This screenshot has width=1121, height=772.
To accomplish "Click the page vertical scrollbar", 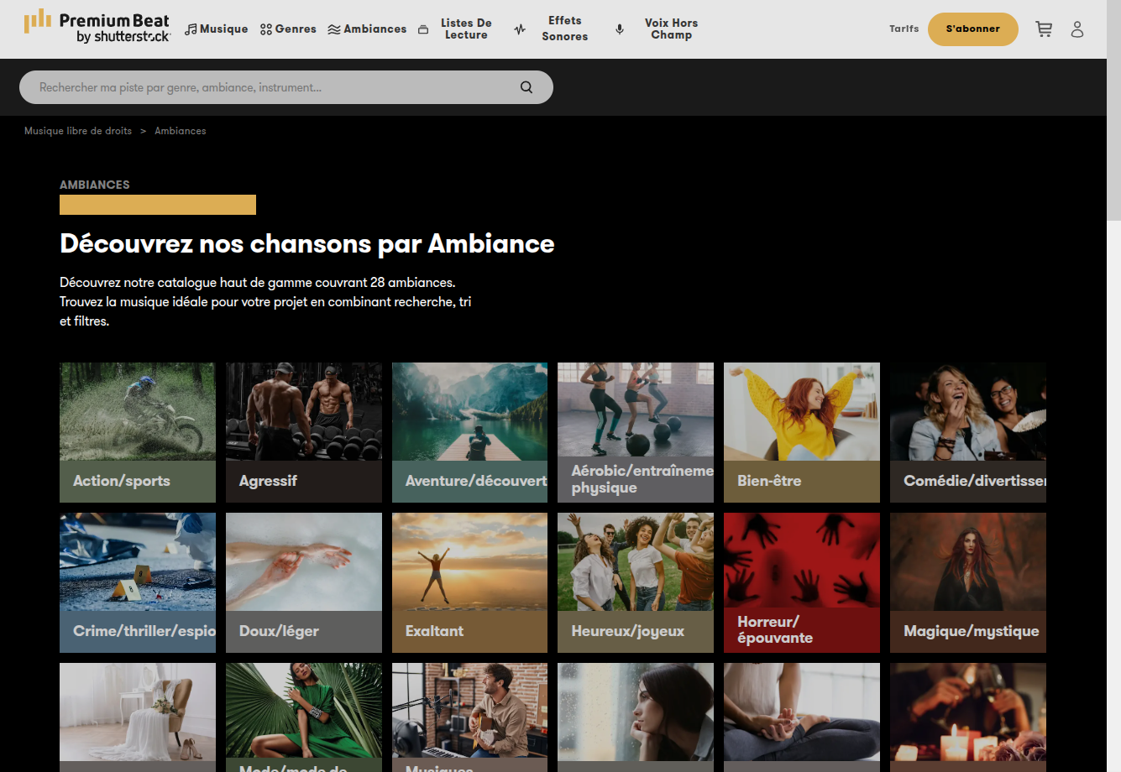I will point(1113,109).
